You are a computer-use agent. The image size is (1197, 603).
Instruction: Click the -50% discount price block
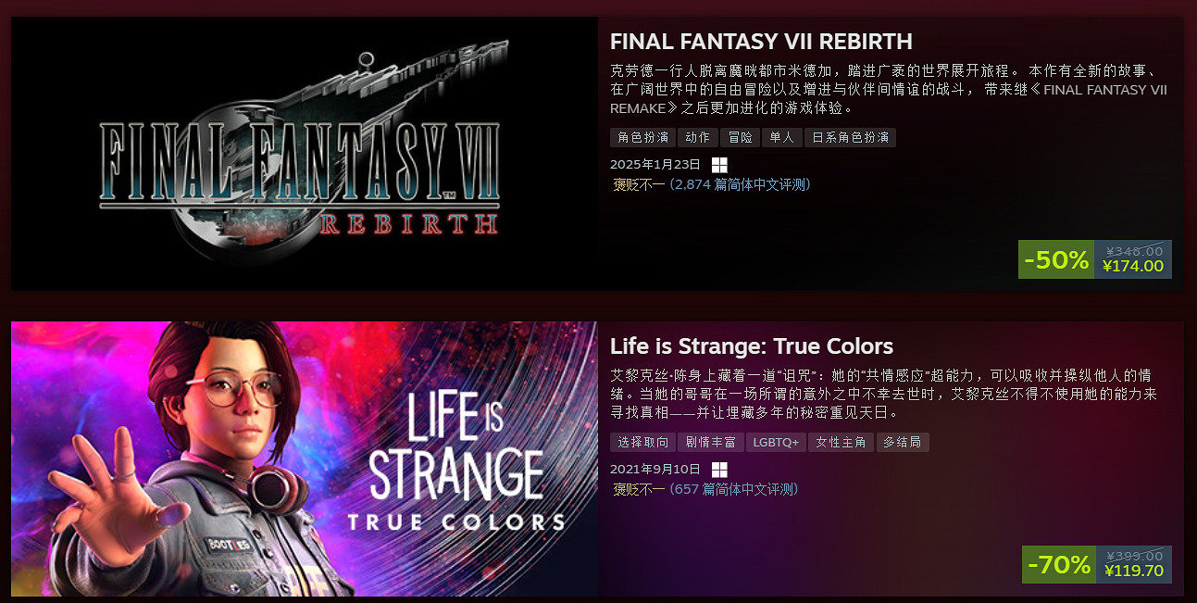point(1095,259)
